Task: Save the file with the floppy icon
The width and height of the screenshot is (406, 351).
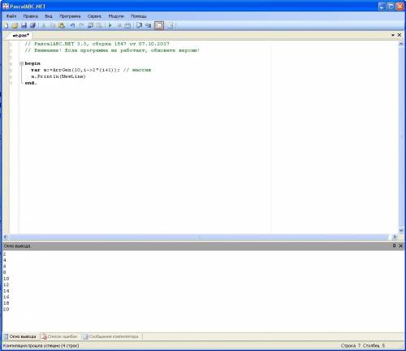Action: pyautogui.click(x=24, y=25)
